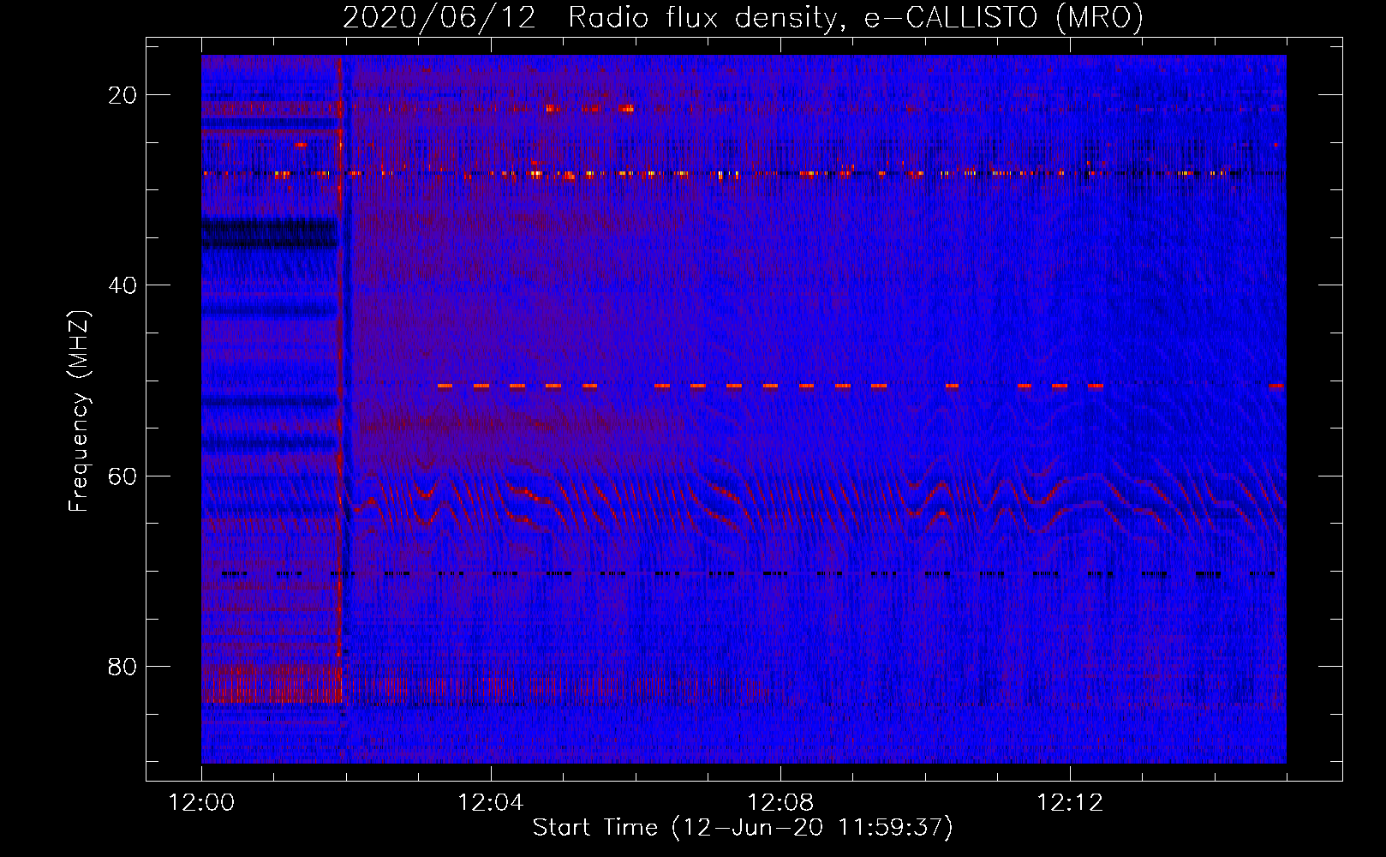Click the 12:00 time tick label

(201, 803)
